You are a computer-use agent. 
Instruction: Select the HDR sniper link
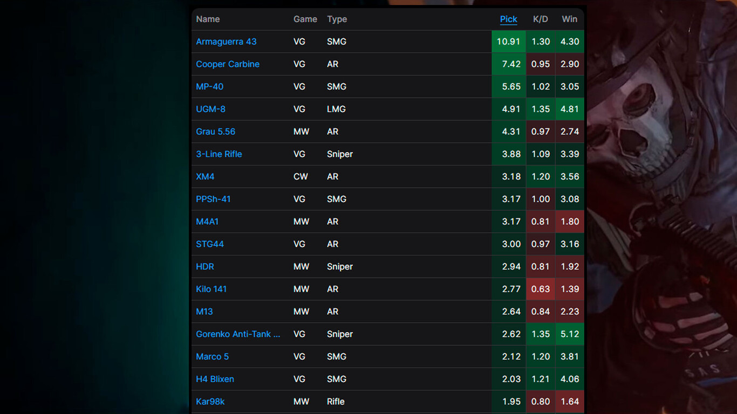205,267
